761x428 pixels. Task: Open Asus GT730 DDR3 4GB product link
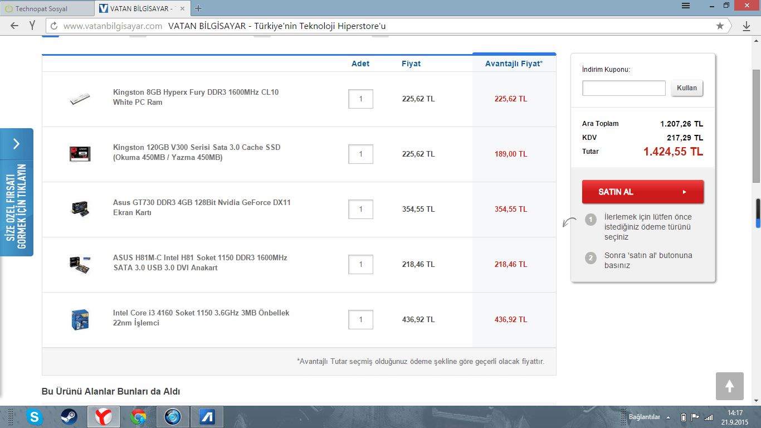202,207
